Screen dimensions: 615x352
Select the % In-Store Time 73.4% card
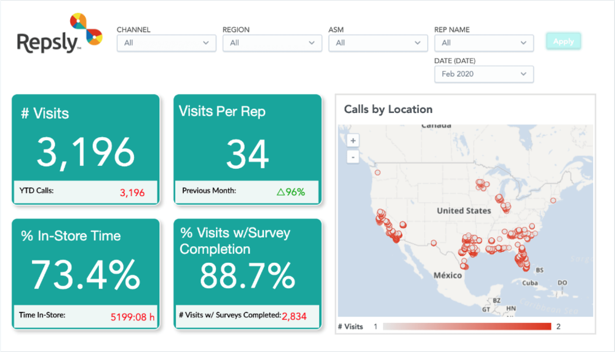[x=86, y=274]
